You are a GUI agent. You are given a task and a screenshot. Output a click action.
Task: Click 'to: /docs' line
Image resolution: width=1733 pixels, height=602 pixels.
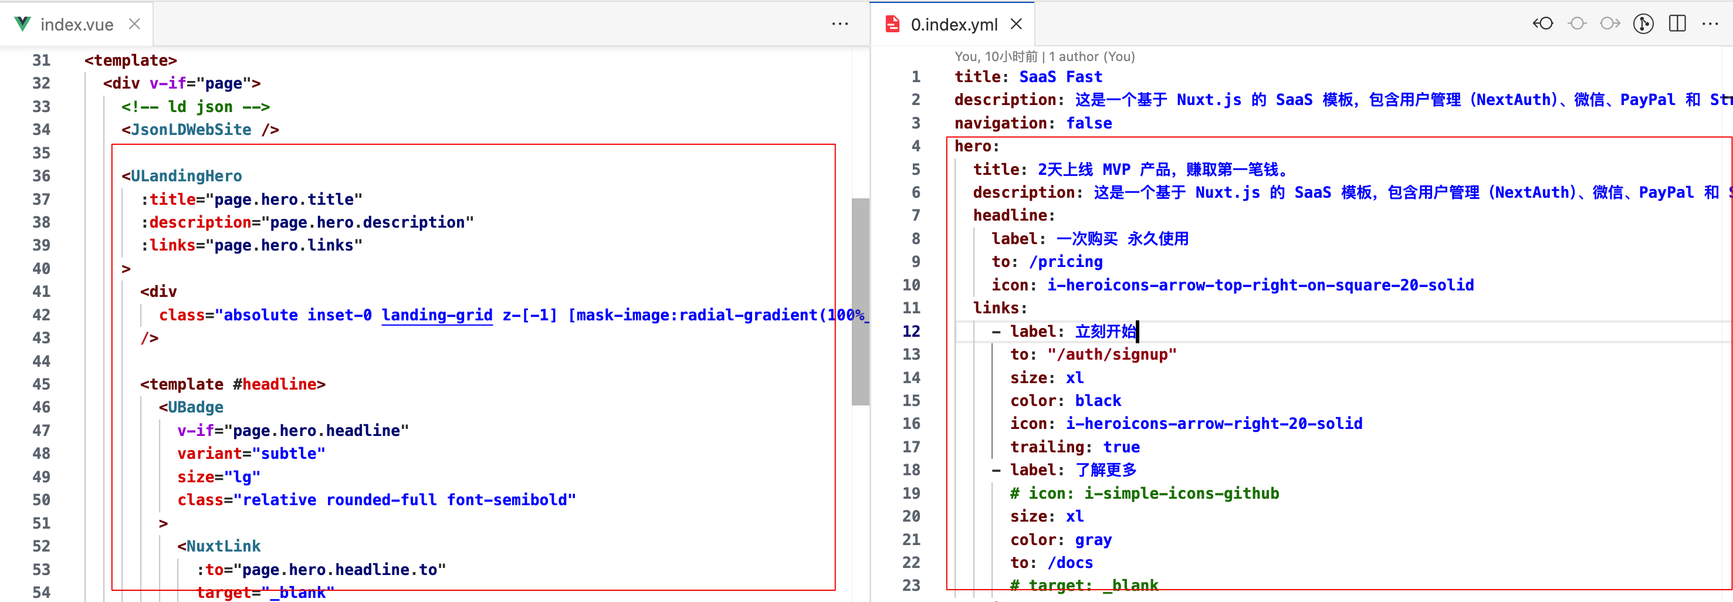point(1051,563)
